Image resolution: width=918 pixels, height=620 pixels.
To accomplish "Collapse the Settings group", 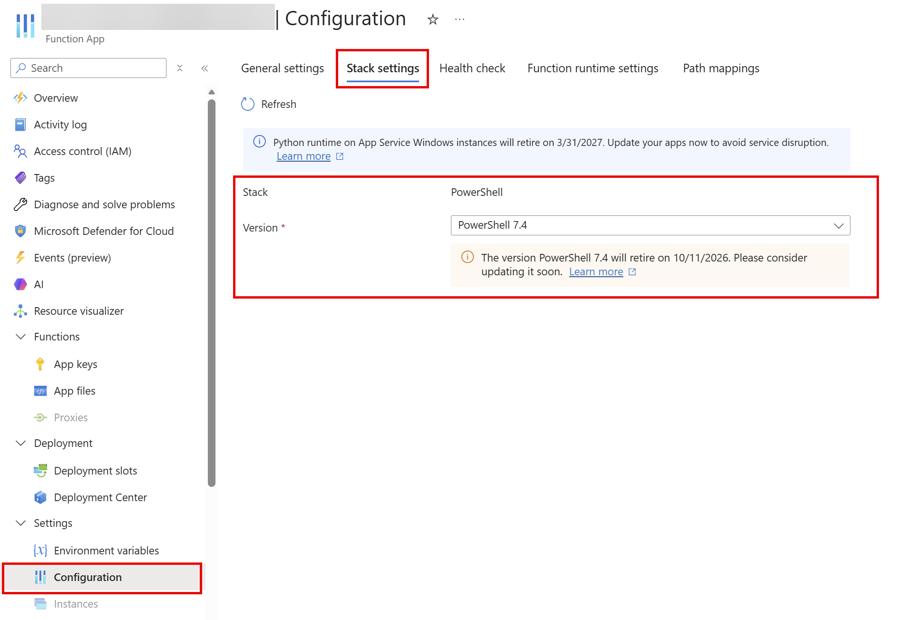I will [x=21, y=523].
